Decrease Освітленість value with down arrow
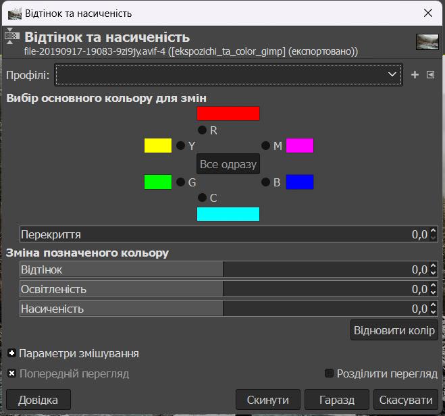 point(433,292)
